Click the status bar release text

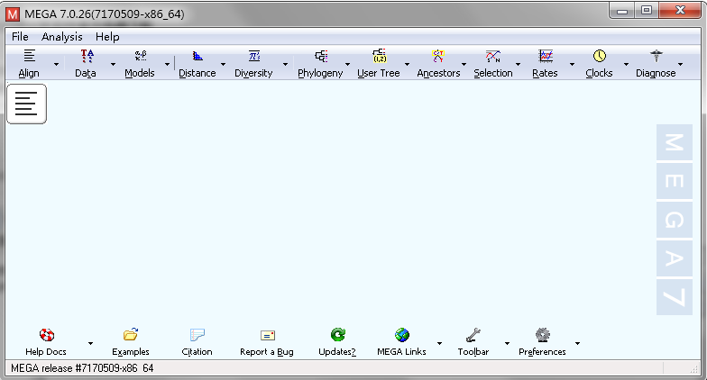click(82, 368)
